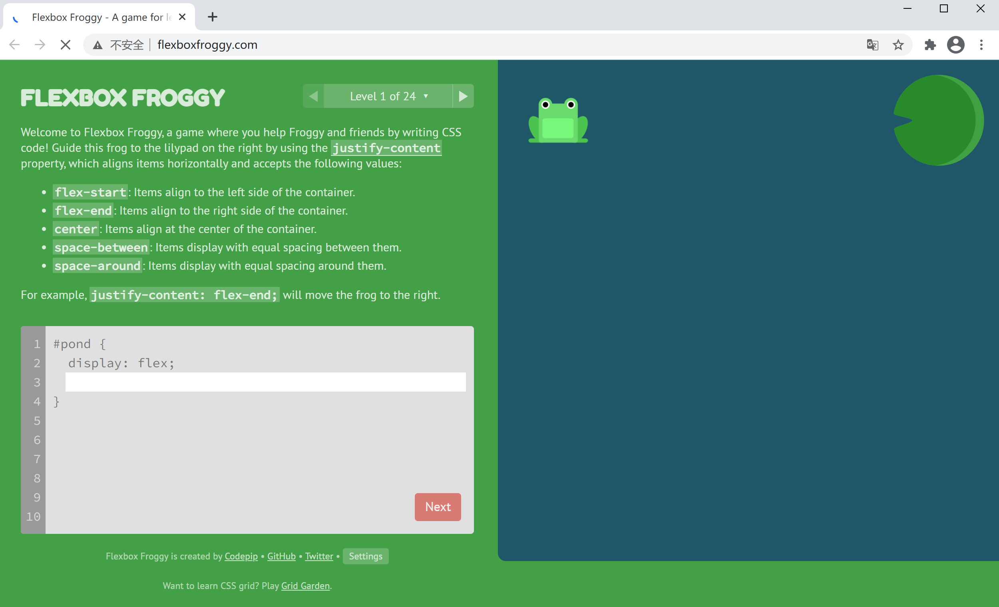The width and height of the screenshot is (999, 607).
Task: Open the Chrome profile avatar
Action: point(955,45)
